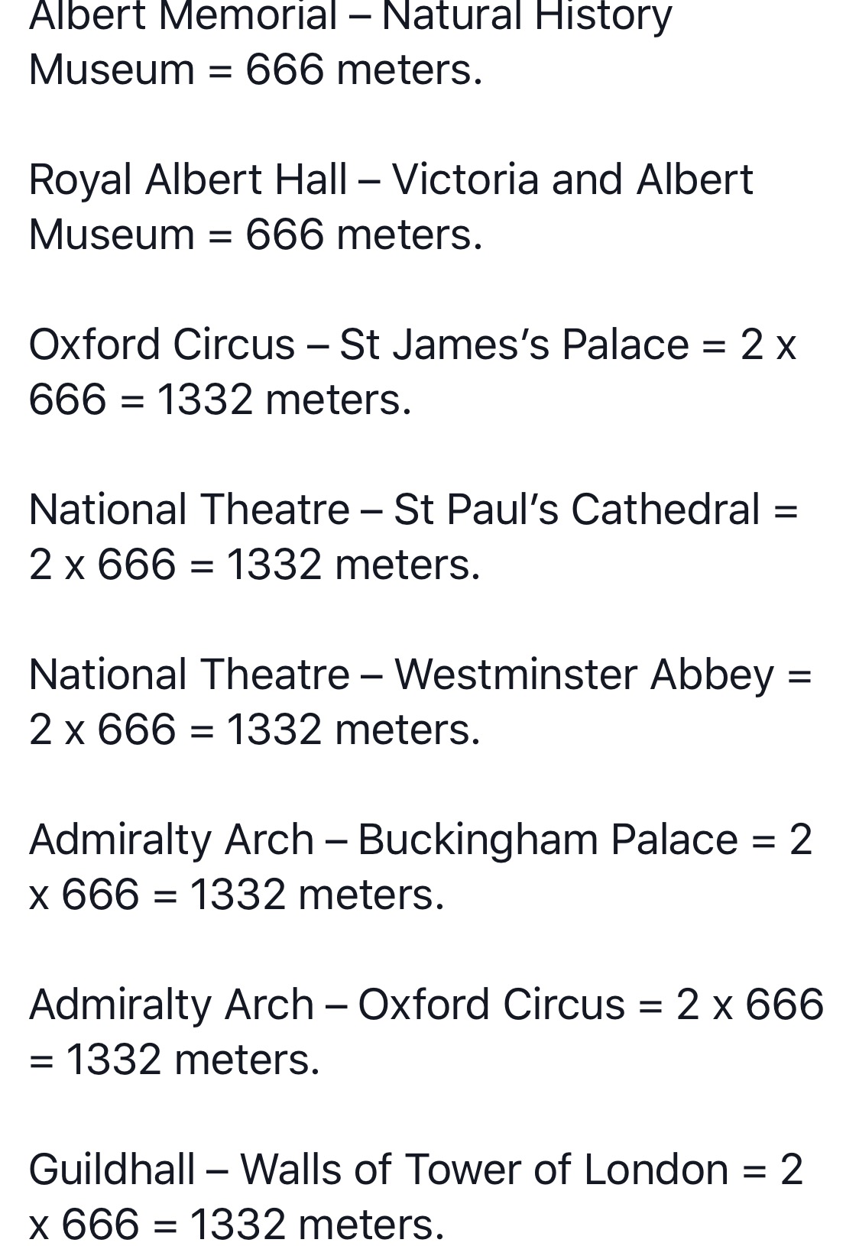Click "St Paul's Cathedral" text
This screenshot has height=1246, width=859.
point(576,510)
